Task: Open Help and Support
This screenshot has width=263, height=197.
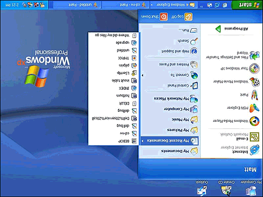Action: [180, 51]
